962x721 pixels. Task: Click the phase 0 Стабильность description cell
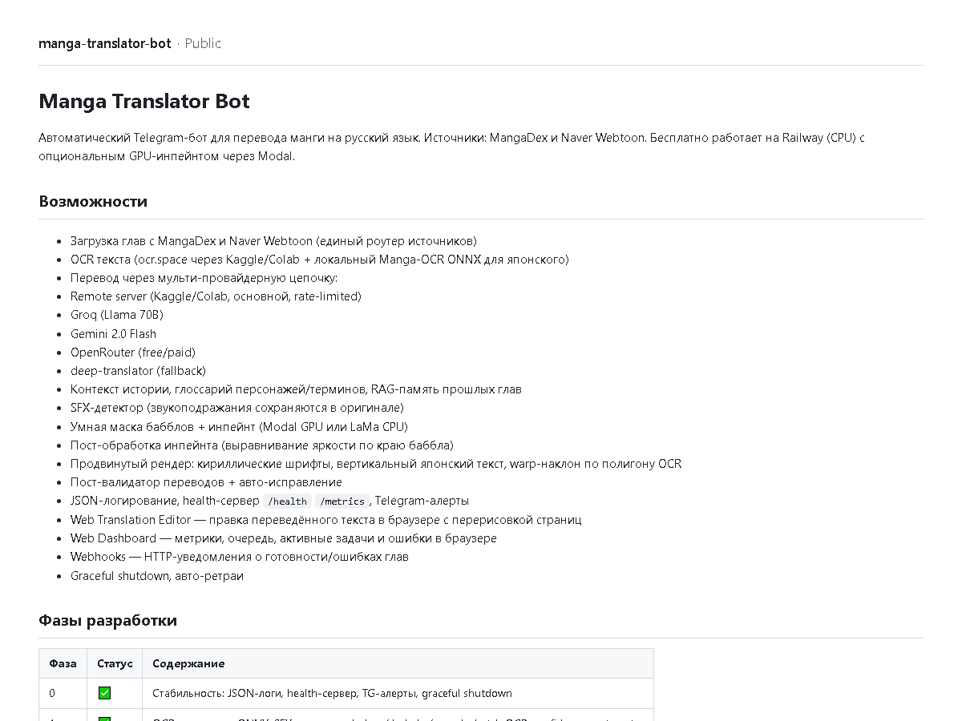click(398, 693)
